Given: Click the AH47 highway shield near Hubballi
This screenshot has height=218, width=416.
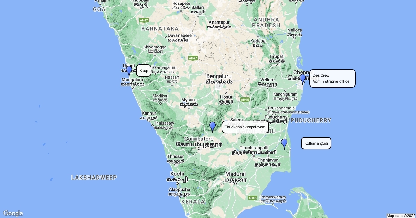Looking at the screenshot, I should coord(144,20).
